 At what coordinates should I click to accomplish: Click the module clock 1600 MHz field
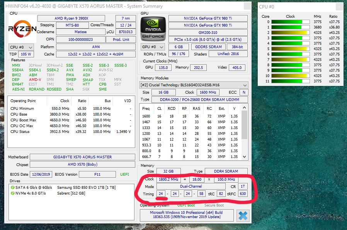208,92
